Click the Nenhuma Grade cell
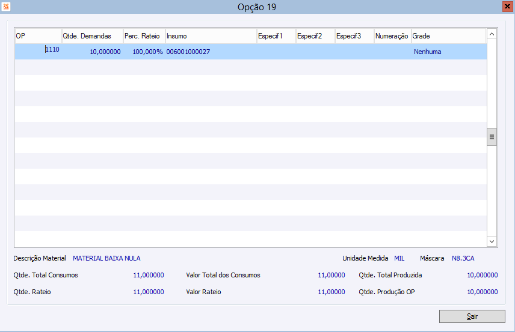515x332 pixels. click(x=449, y=52)
